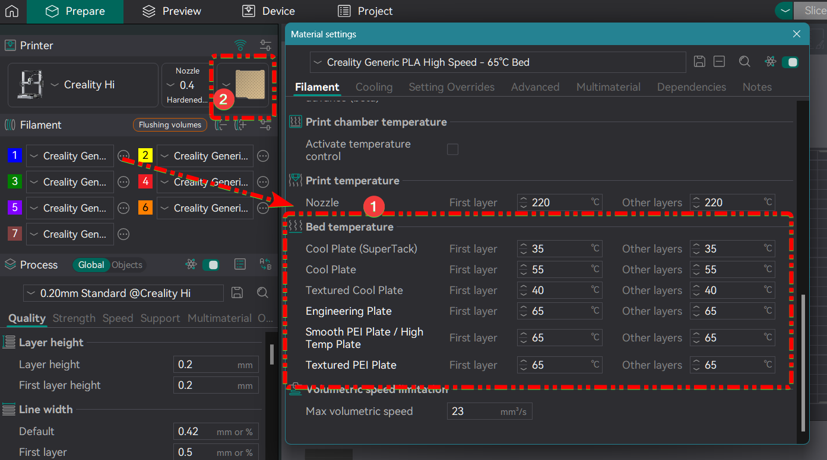Click the search icon beside process preset
The height and width of the screenshot is (460, 827).
point(262,293)
